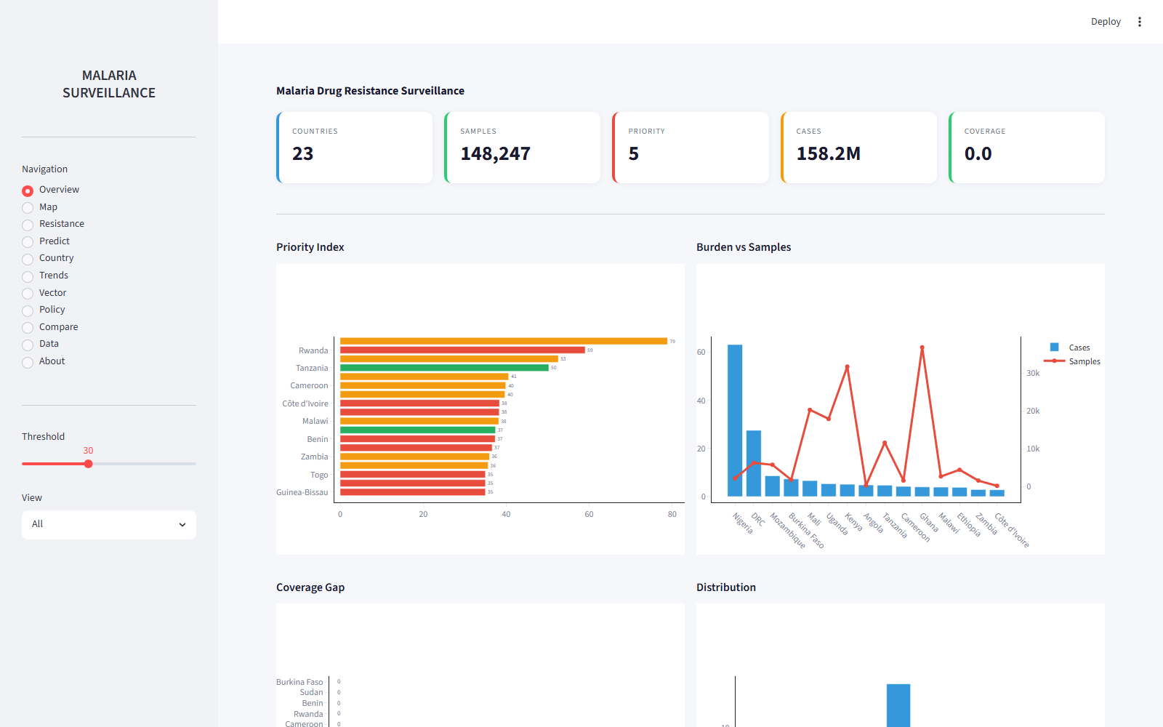This screenshot has width=1163, height=727.
Task: Click the Samples 148,247 metric card
Action: pyautogui.click(x=523, y=148)
